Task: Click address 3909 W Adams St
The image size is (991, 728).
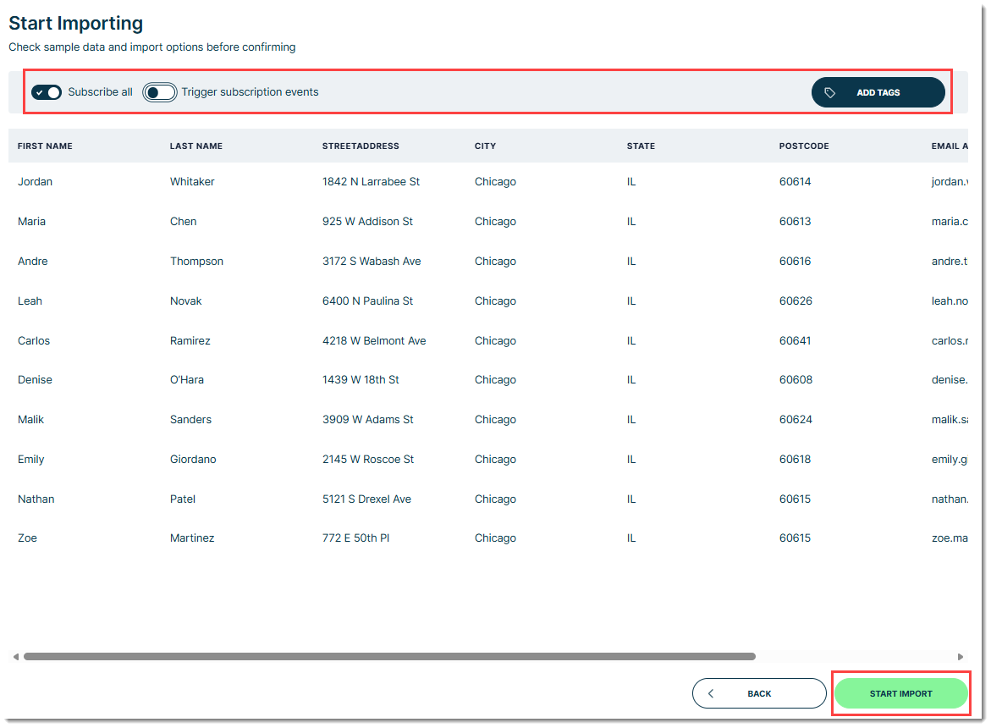Action: pos(368,420)
